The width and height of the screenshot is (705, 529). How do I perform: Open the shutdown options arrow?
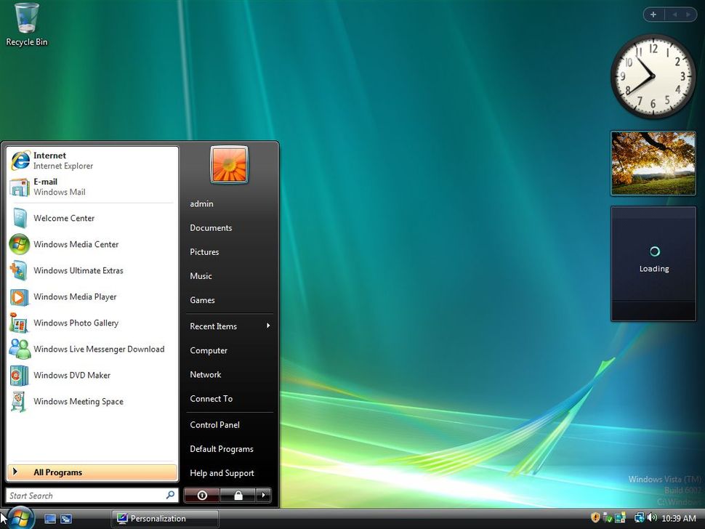[264, 496]
